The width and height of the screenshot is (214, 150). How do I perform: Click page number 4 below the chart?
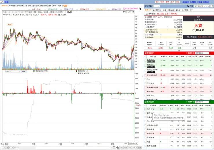point(10,147)
